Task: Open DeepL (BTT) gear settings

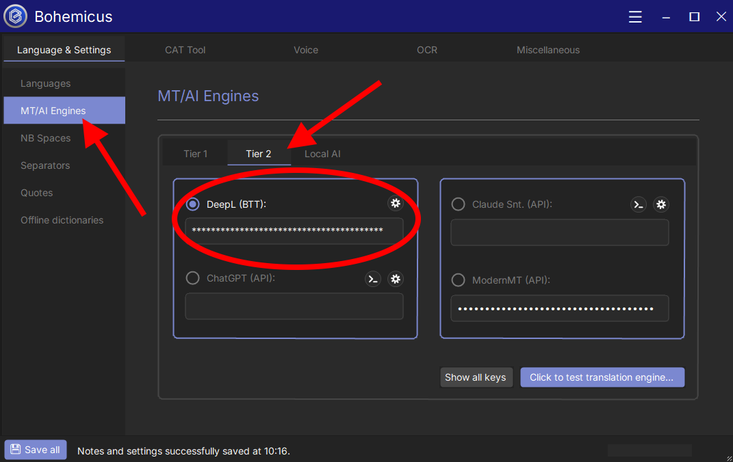Action: pyautogui.click(x=396, y=203)
